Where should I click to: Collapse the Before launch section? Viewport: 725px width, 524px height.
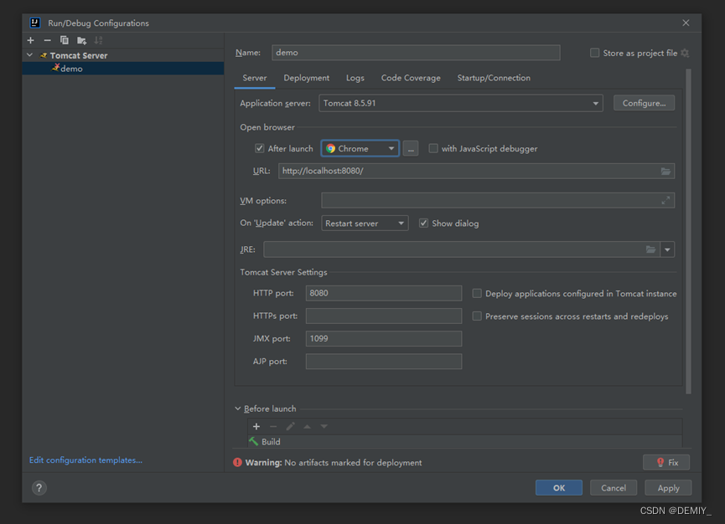238,409
